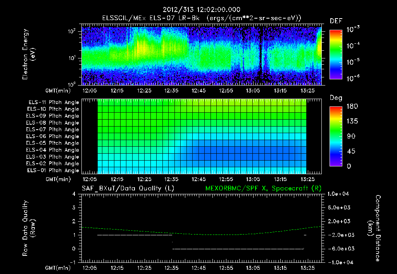
Task: Click the green dashed spacecraft X-position curve
Action: [201, 234]
